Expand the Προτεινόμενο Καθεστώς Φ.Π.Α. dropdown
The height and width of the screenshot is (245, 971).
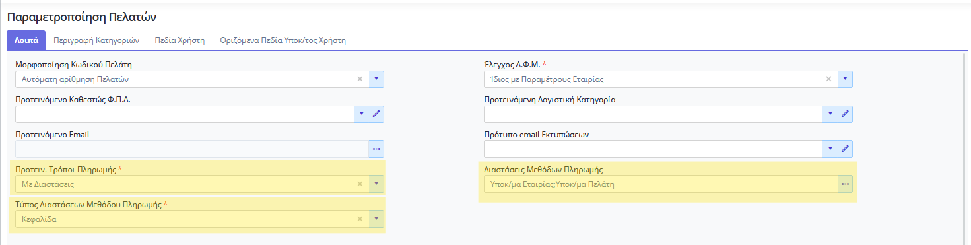click(x=361, y=114)
